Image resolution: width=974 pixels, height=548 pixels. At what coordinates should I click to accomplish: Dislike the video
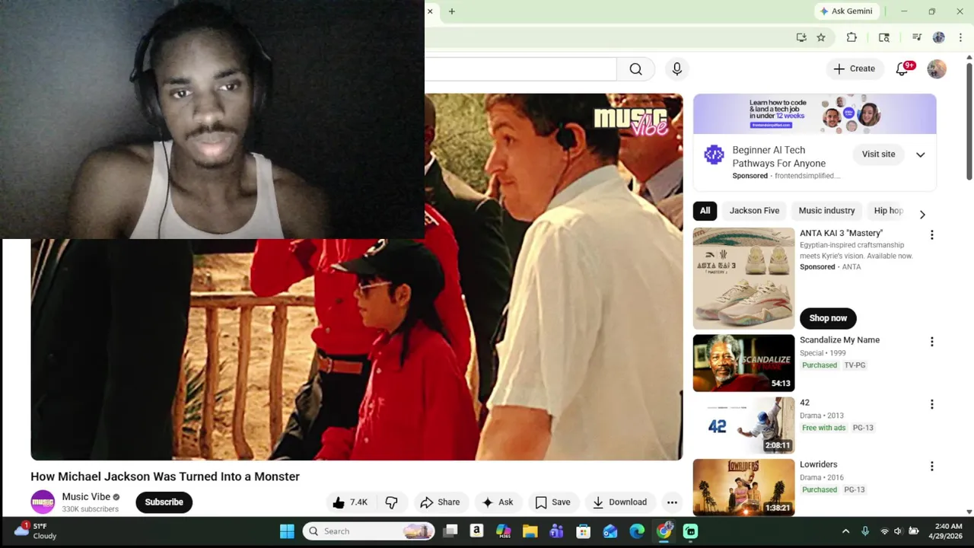pyautogui.click(x=391, y=502)
